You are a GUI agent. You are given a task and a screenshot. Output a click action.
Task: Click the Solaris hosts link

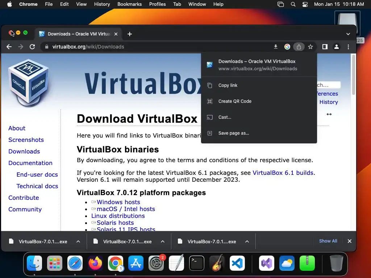(x=115, y=223)
